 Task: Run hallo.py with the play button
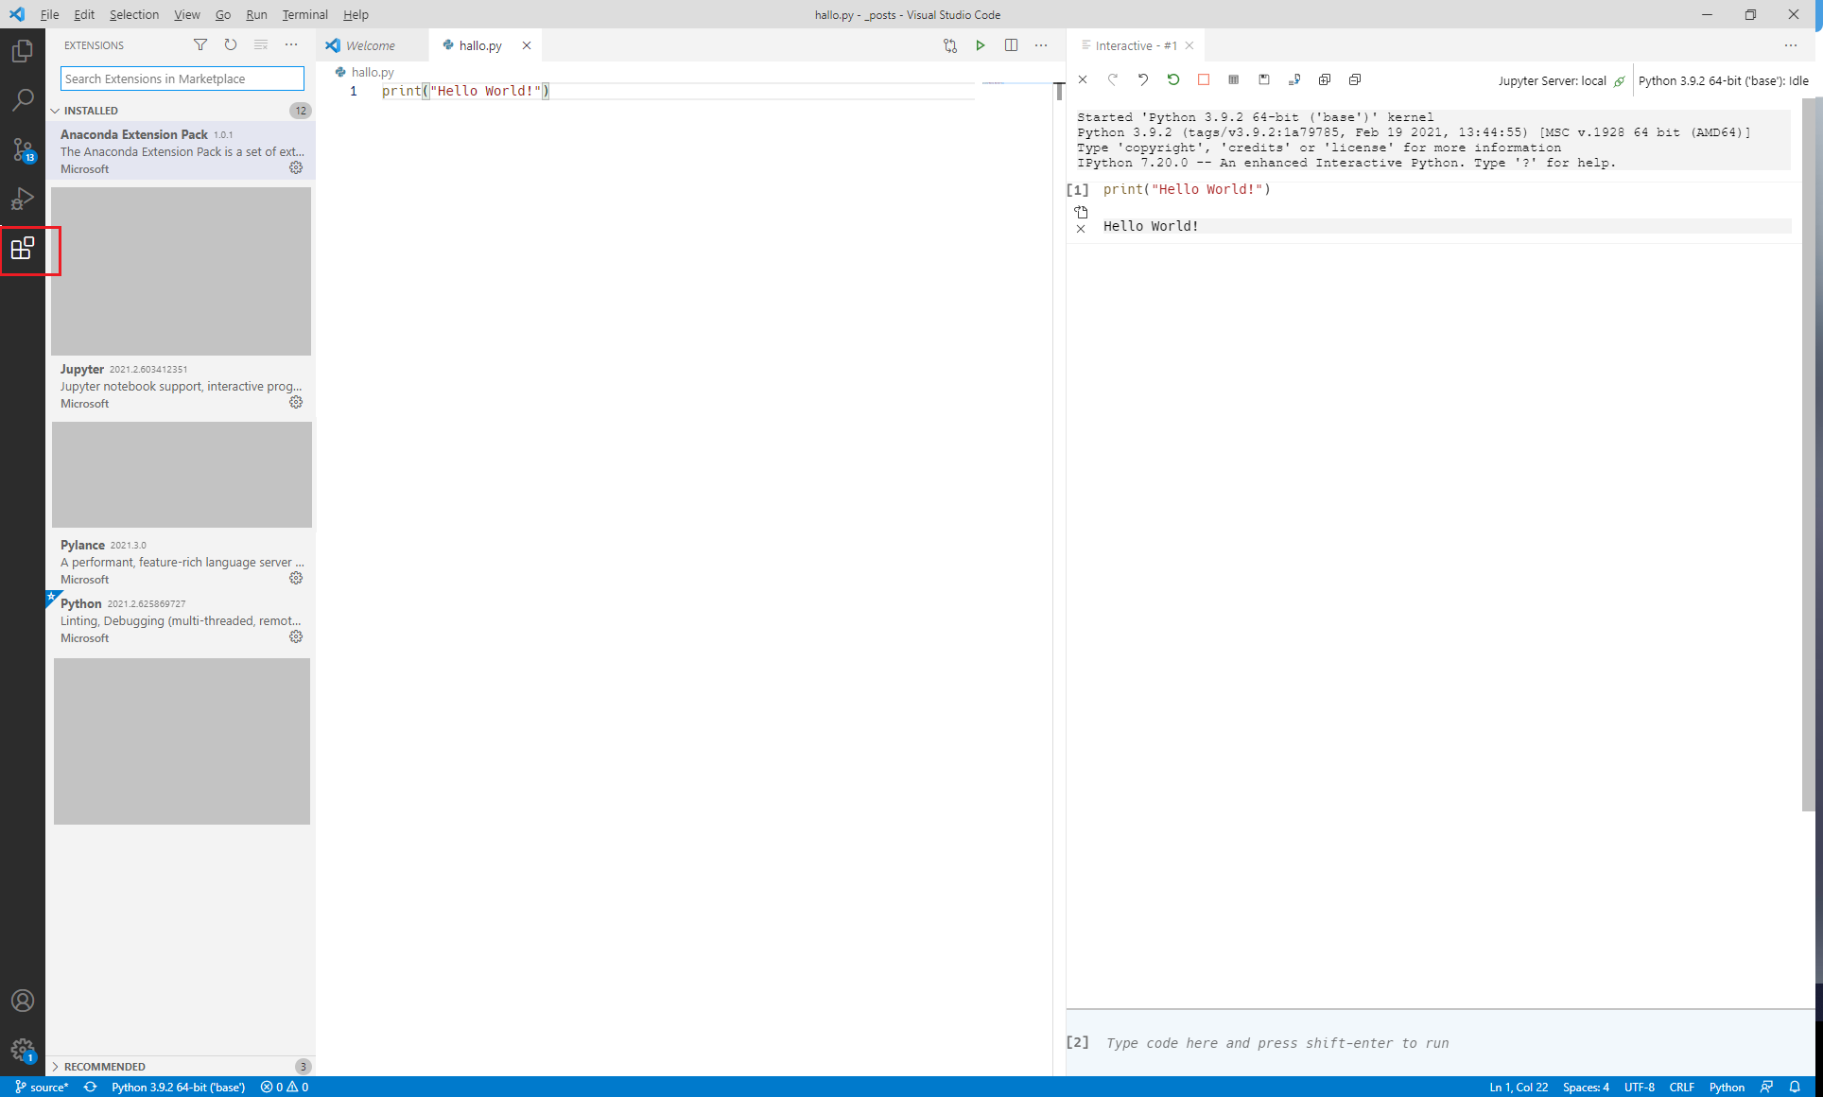pos(981,45)
